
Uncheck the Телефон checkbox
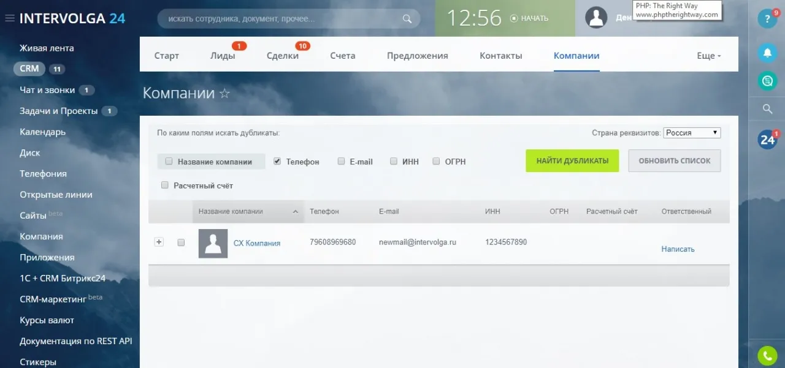277,161
